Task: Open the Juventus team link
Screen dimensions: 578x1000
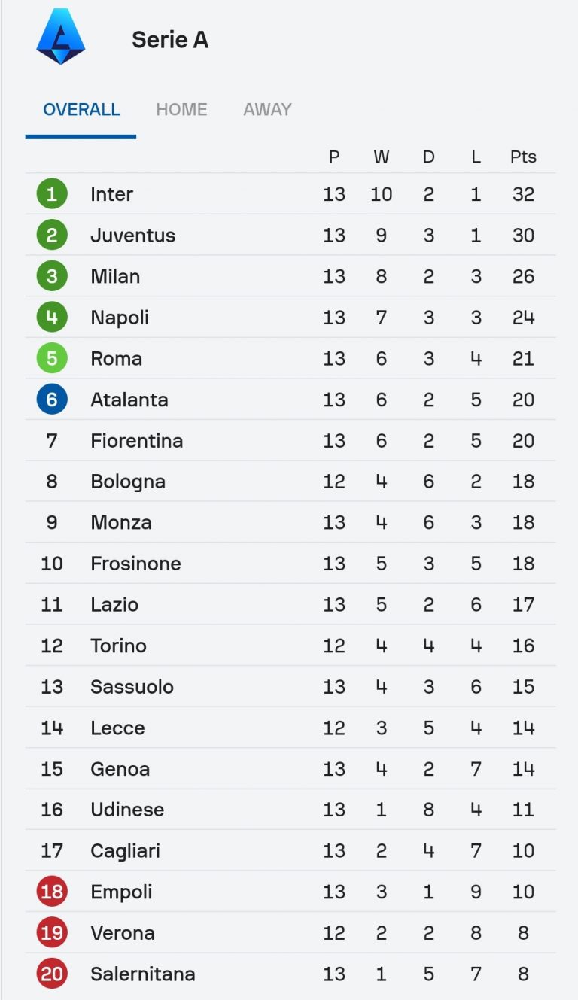Action: [x=132, y=236]
